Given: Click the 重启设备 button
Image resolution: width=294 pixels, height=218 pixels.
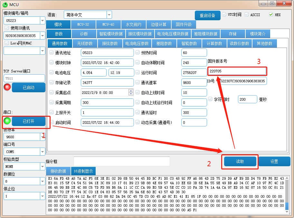Looking at the screenshot, I should click(207, 15).
